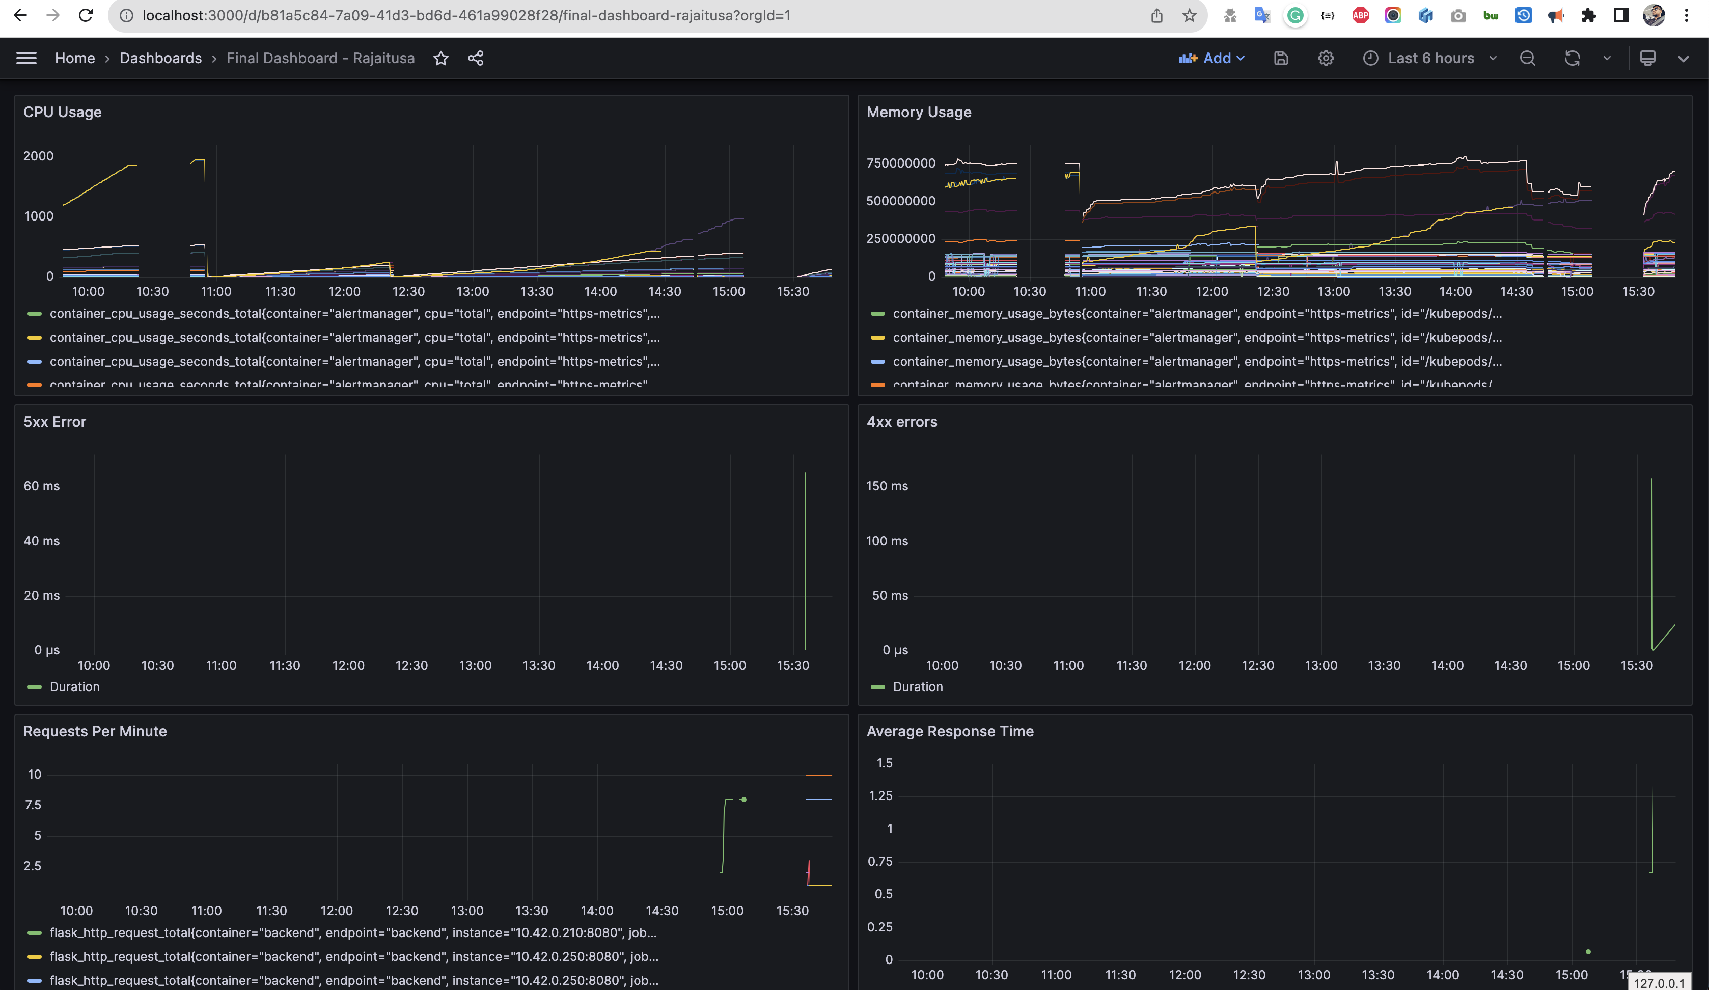Image resolution: width=1709 pixels, height=990 pixels.
Task: Toggle blue alertmanager series in CPU legend
Action: click(x=355, y=362)
